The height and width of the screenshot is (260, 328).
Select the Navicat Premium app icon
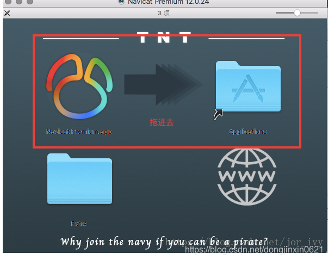click(x=79, y=86)
